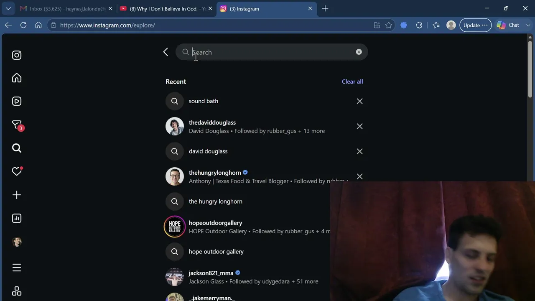Remove thehungrylonghorn from recent searches
The image size is (535, 301).
pyautogui.click(x=359, y=176)
